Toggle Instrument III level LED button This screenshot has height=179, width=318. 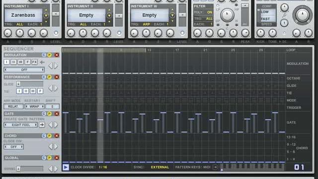click(182, 33)
